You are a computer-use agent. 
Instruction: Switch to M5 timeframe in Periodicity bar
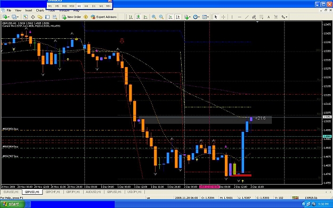[57, 6]
